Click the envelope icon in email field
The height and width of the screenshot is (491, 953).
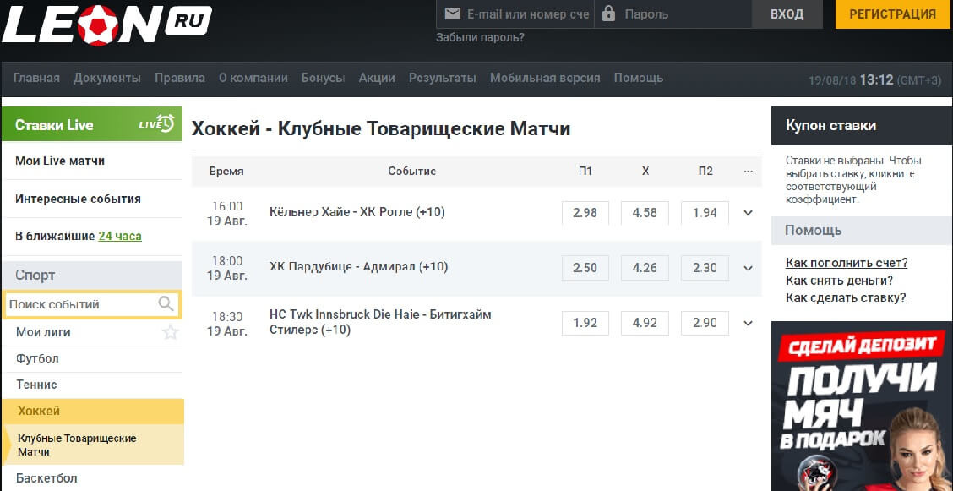tap(452, 14)
